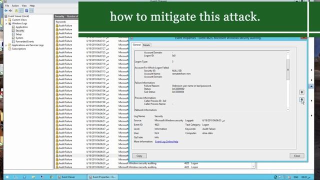Sort by the Keywords column header

60,21
